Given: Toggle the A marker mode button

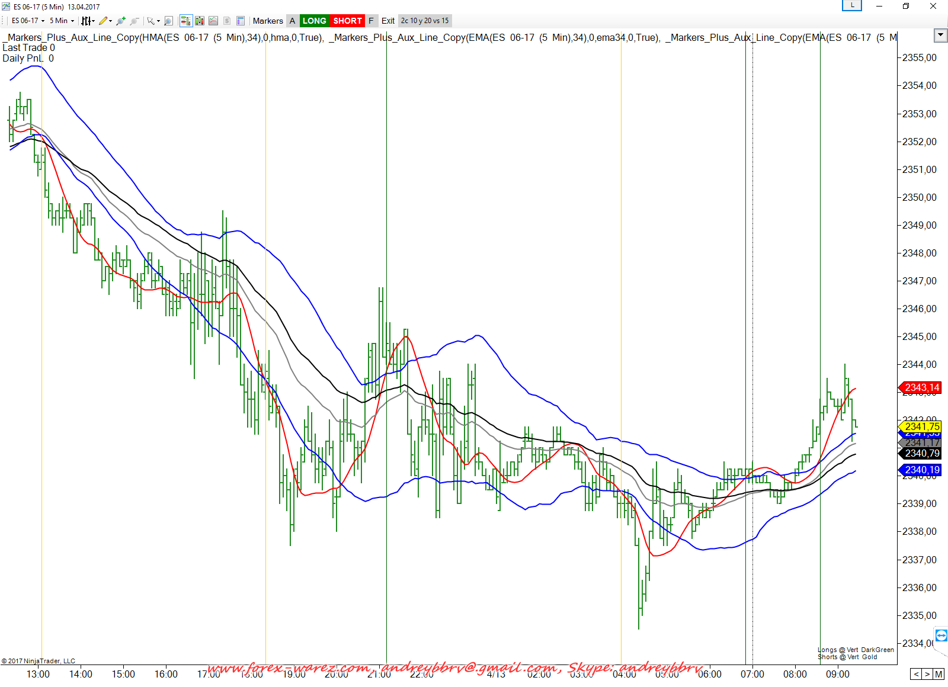Looking at the screenshot, I should click(292, 21).
